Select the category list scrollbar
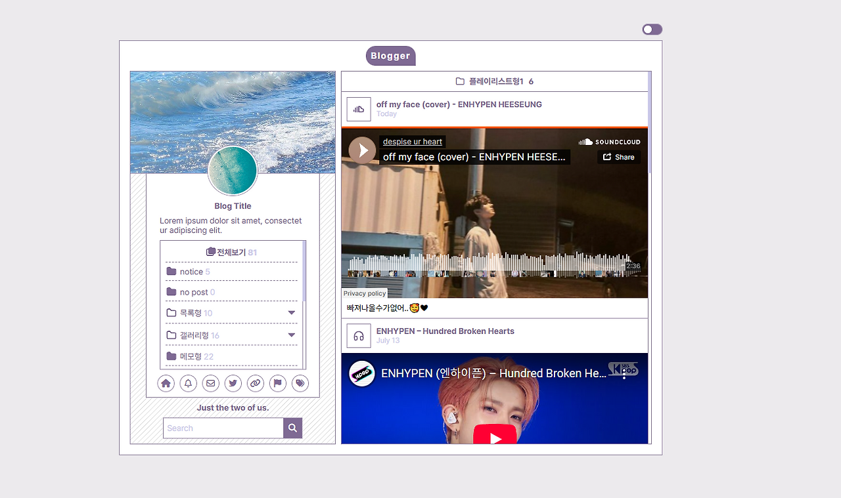This screenshot has width=841, height=498. [304, 271]
